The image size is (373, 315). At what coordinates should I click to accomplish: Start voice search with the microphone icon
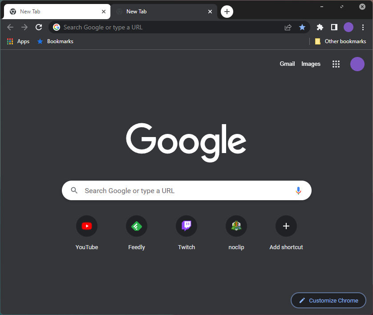coord(298,191)
